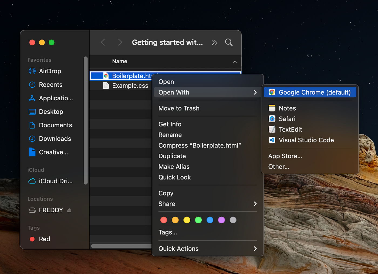Screen dimensions: 378x274
Task: Open AirDrop in the sidebar
Action: [x=50, y=71]
